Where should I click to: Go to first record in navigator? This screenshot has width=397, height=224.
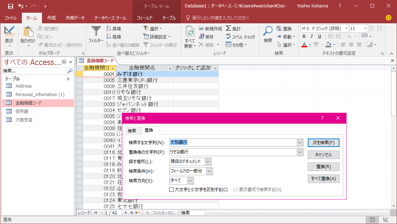click(x=96, y=213)
